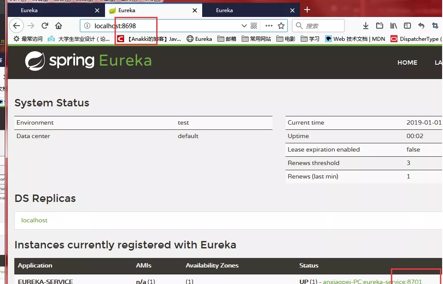Bookmark this page with the star icon

[281, 26]
